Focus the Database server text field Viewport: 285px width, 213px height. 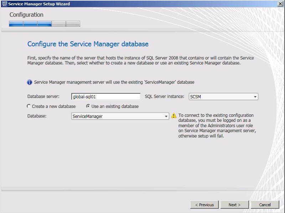(106, 97)
